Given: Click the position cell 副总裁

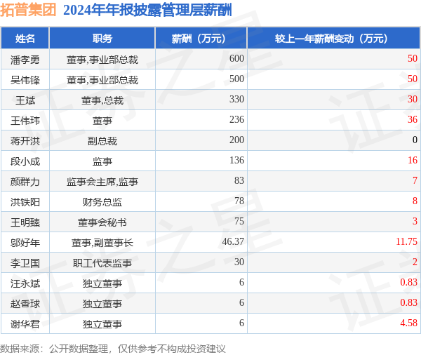Looking at the screenshot, I should (x=102, y=141).
